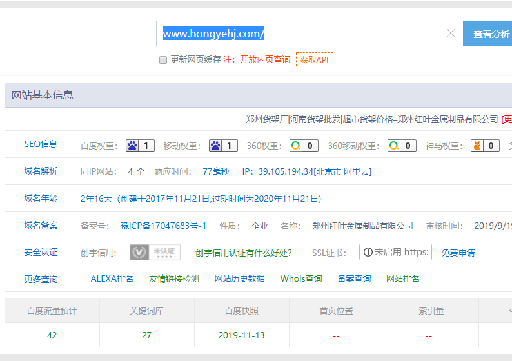The width and height of the screenshot is (512, 361).
Task: Open the SEO信息 row label
Action: [x=41, y=144]
